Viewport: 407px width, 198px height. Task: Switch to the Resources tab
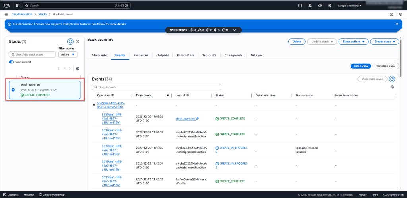pos(141,55)
